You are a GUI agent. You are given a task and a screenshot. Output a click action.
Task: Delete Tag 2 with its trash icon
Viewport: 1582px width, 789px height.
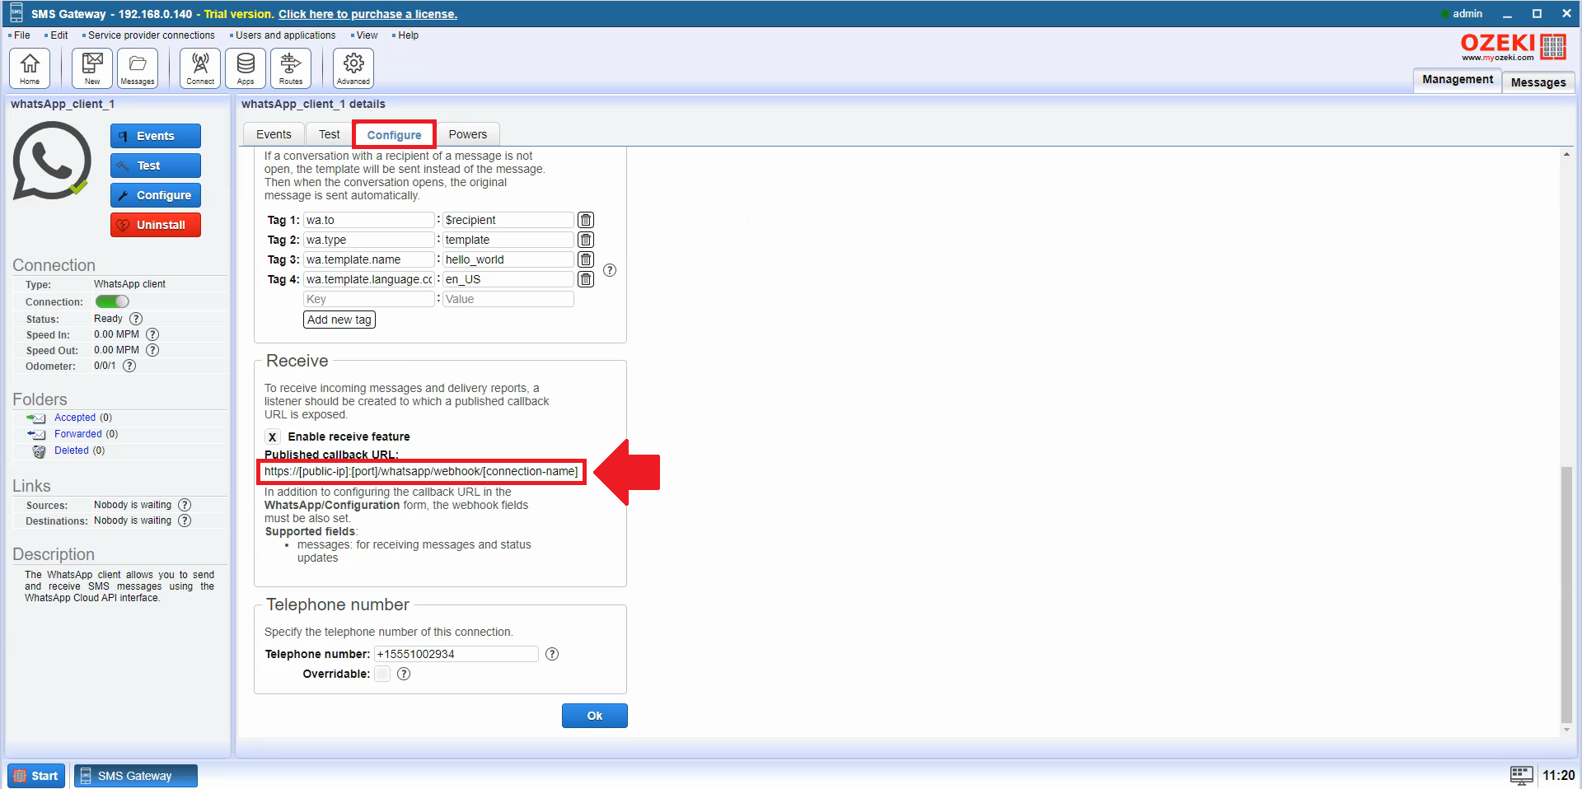pos(586,240)
